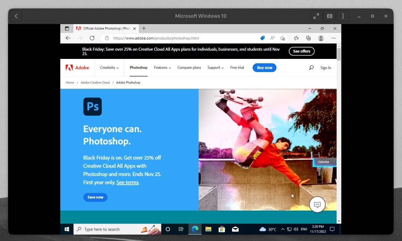402x241 pixels.
Task: Open a new tab with the plus icon
Action: point(144,28)
